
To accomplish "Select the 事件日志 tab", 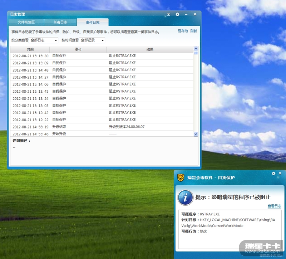I will click(93, 22).
